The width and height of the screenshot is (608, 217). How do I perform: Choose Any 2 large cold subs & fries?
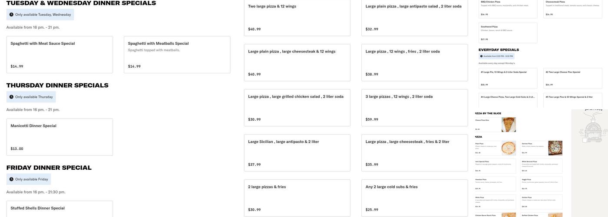click(x=414, y=198)
